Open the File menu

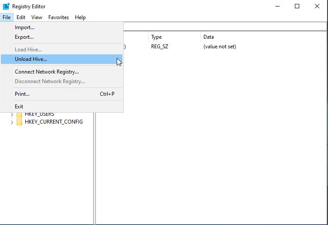pos(7,17)
